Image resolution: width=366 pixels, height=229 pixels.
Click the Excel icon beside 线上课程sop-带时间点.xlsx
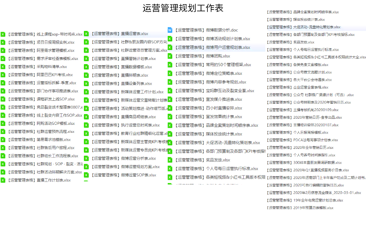(3, 34)
